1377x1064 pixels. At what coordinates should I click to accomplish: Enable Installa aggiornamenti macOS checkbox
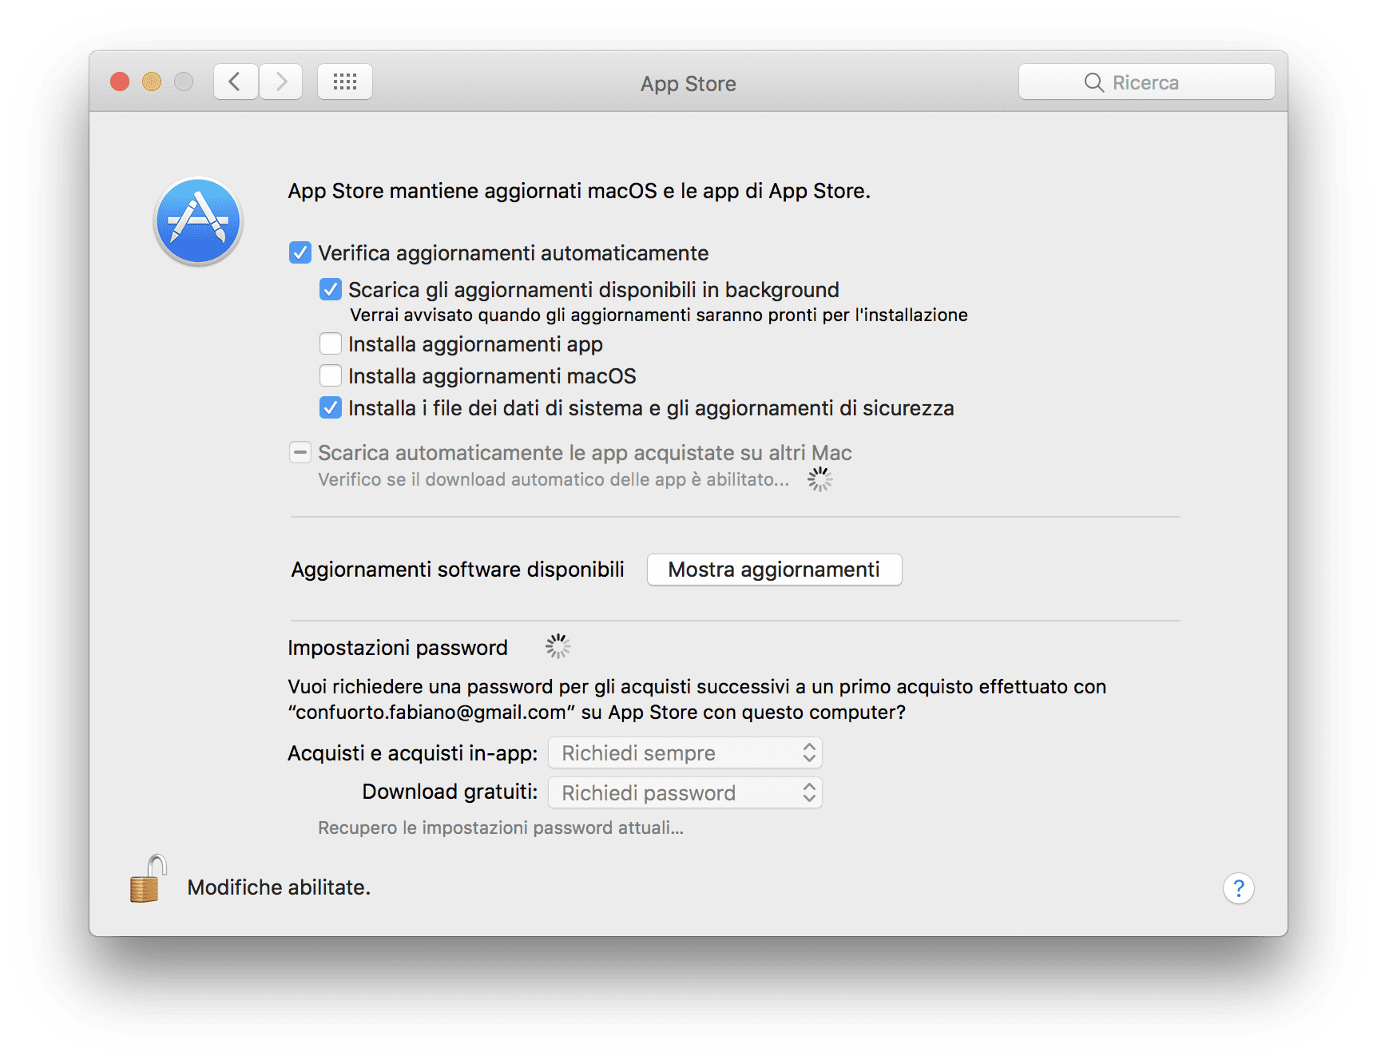pos(331,376)
